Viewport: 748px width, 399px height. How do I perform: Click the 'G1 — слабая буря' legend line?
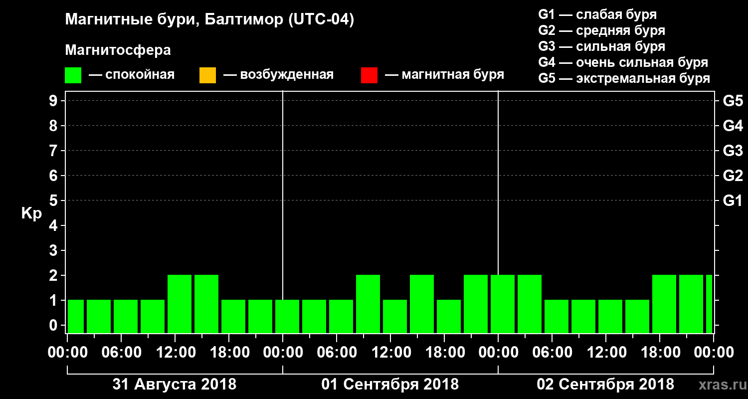597,14
